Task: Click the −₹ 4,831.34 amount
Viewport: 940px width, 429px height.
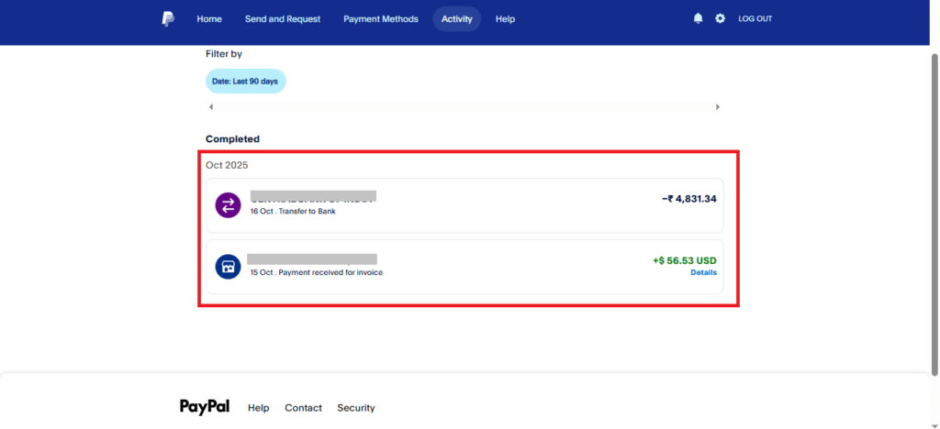Action: [x=688, y=199]
